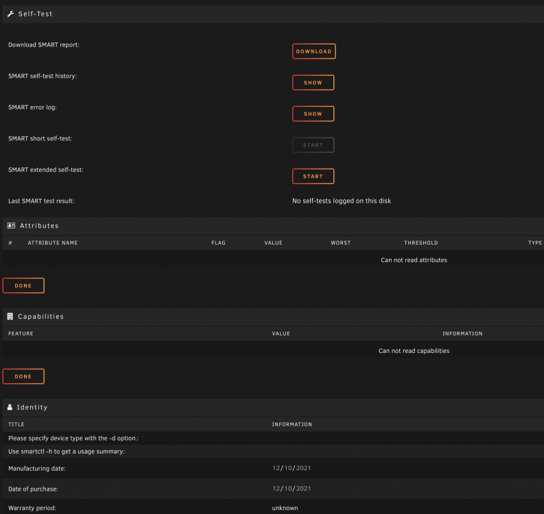Image resolution: width=544 pixels, height=514 pixels.
Task: Click the Identity table INFORMATION column header
Action: coord(292,424)
